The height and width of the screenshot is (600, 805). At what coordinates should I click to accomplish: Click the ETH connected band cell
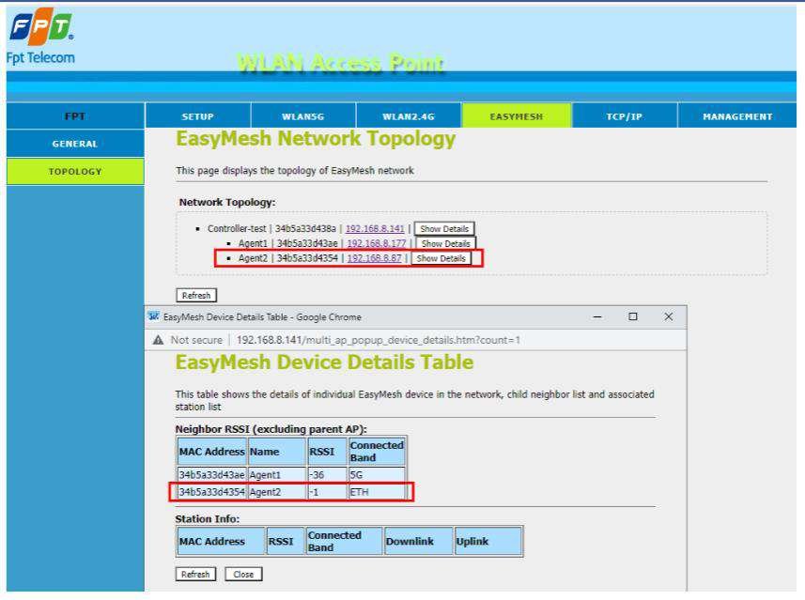(x=377, y=492)
